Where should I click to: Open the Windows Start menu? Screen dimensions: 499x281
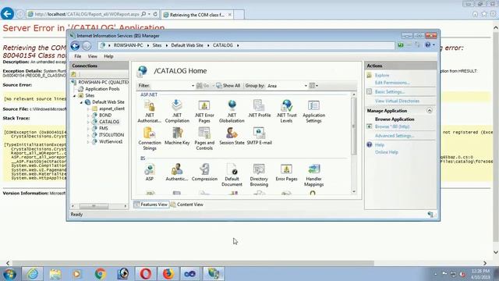pyautogui.click(x=9, y=274)
